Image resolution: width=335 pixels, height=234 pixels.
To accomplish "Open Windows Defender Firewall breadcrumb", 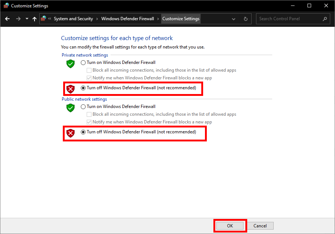I will (x=127, y=19).
